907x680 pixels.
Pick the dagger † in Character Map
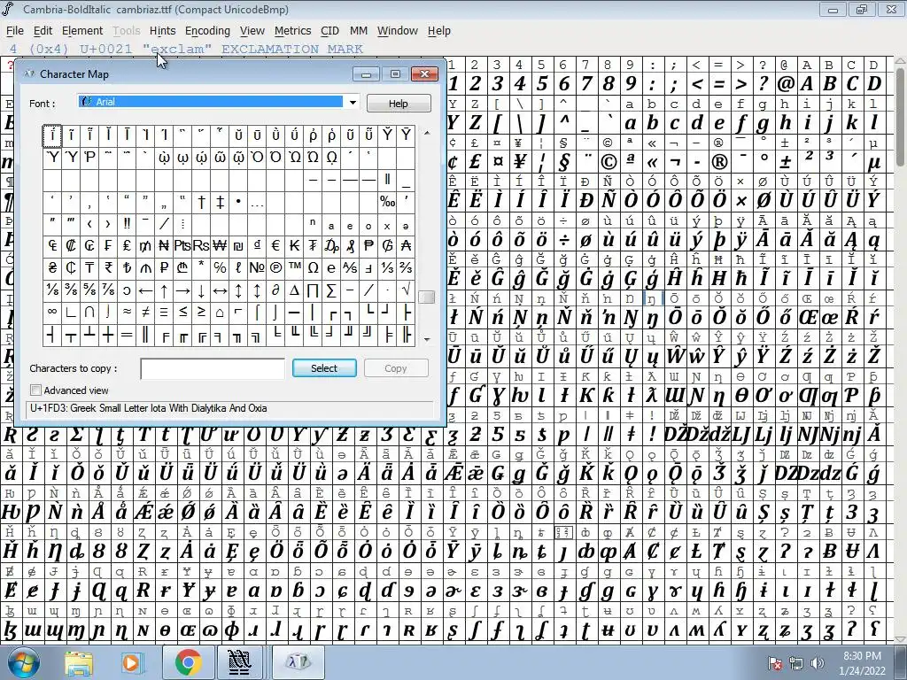[201, 201]
